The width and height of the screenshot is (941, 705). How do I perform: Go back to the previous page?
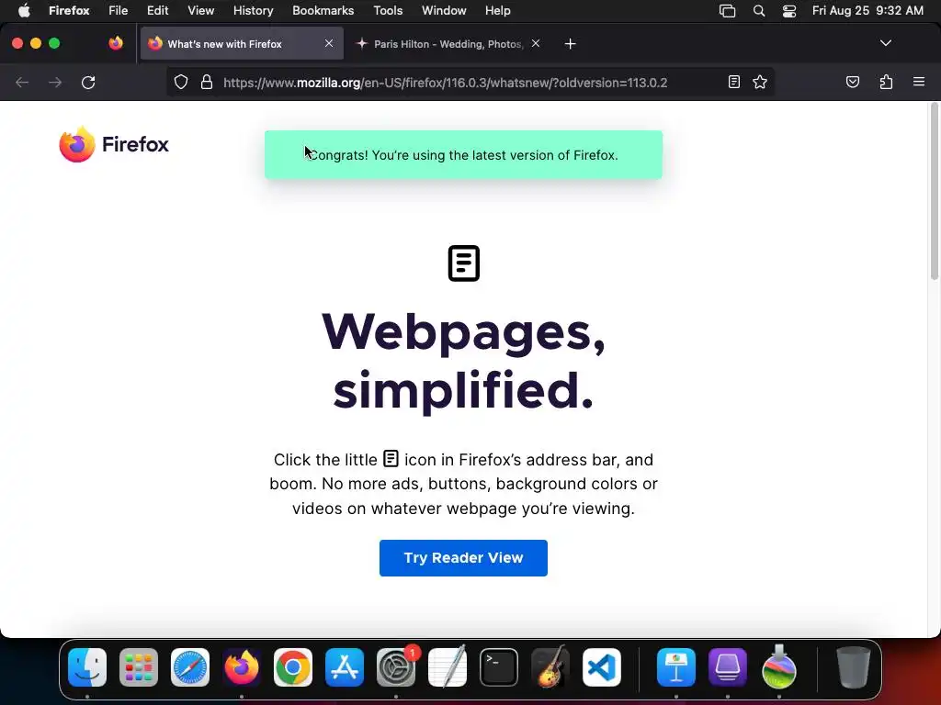pyautogui.click(x=22, y=82)
